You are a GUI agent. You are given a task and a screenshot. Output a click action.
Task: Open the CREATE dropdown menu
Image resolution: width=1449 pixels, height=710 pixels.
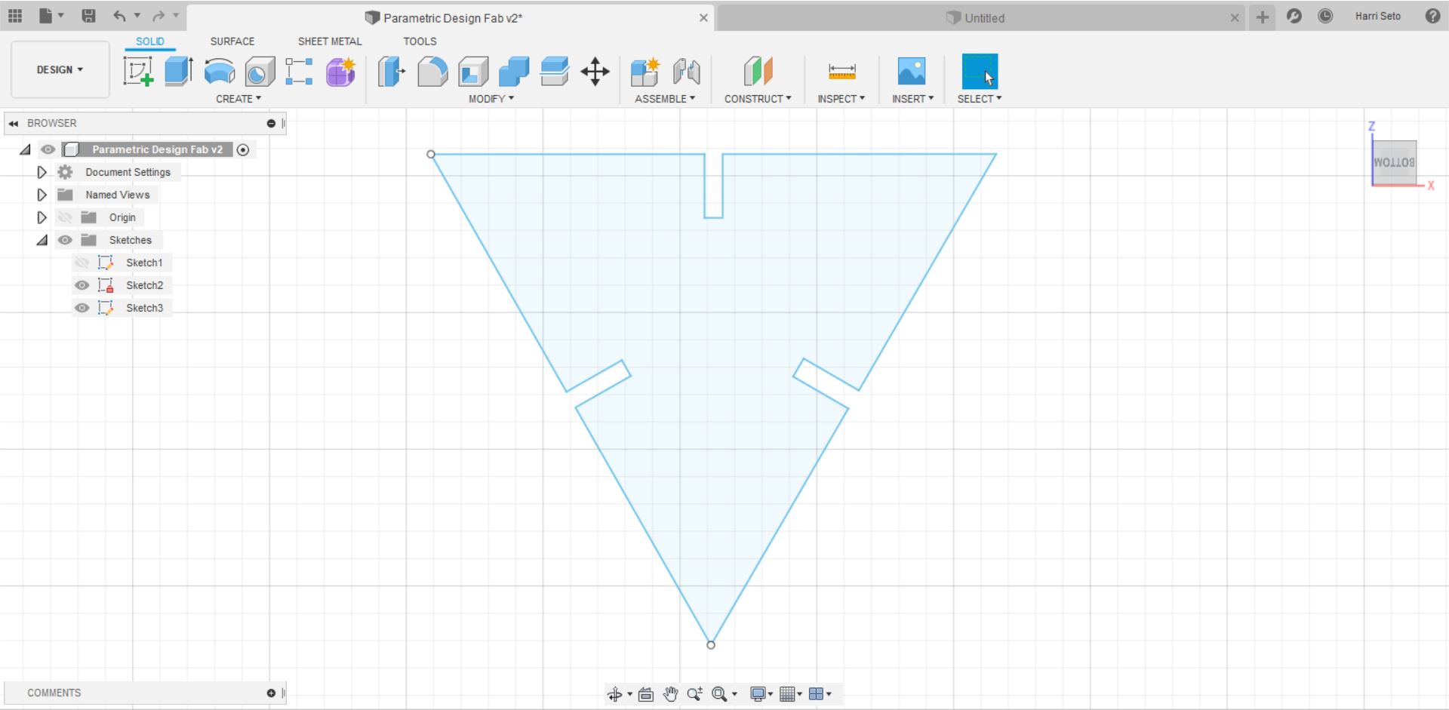238,99
